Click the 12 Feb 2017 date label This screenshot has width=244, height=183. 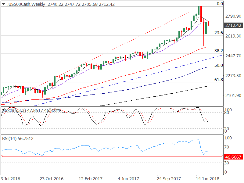click(x=91, y=179)
